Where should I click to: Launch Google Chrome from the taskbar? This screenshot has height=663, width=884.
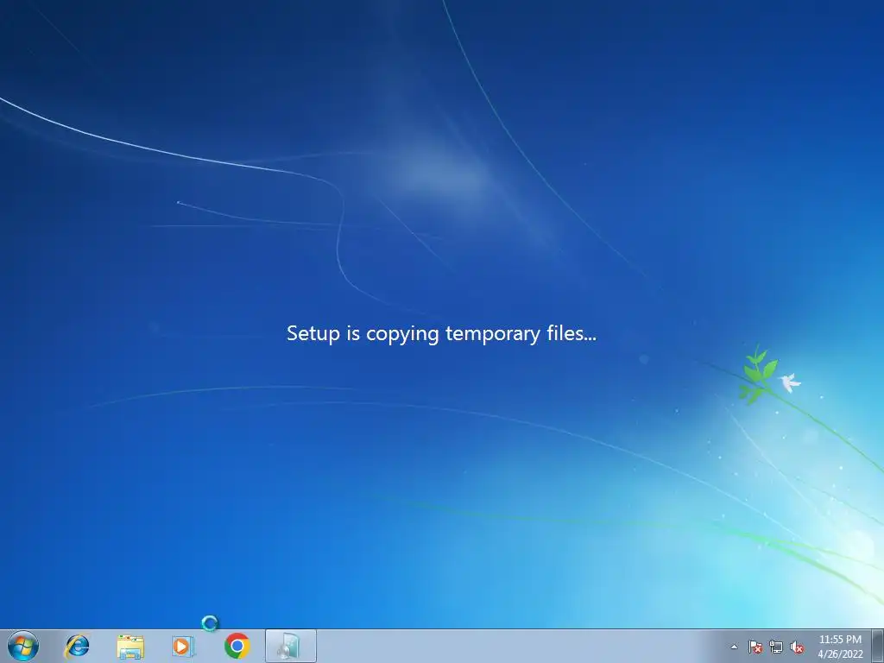click(237, 646)
